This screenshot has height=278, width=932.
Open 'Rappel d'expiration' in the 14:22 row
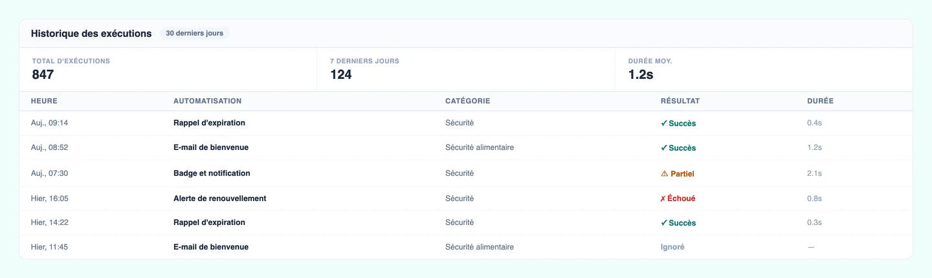[209, 222]
